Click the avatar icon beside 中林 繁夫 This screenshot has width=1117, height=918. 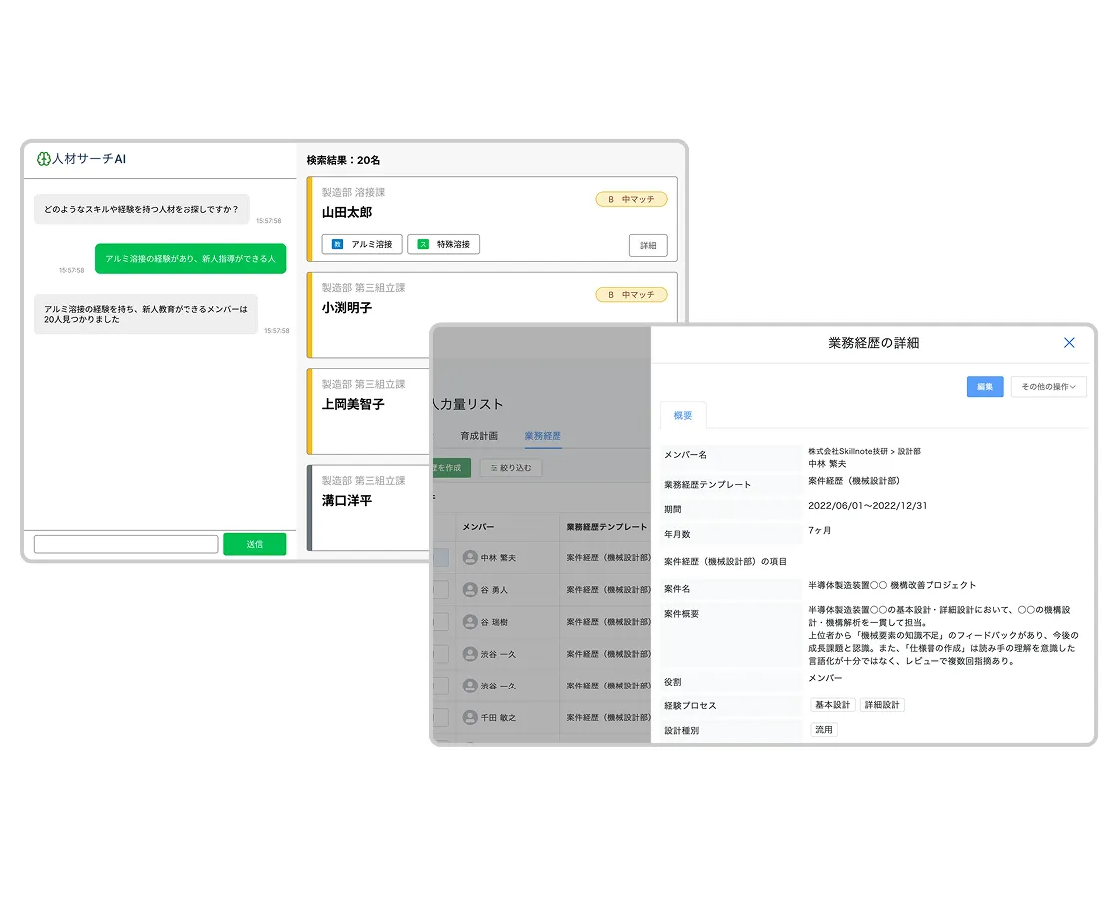[x=470, y=558]
